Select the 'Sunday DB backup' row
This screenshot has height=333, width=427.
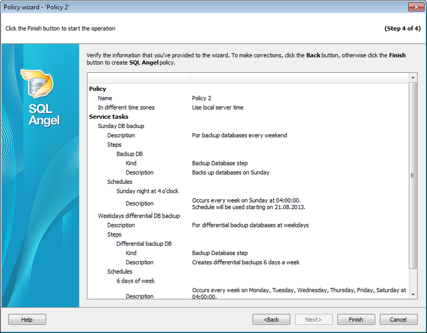pos(248,126)
